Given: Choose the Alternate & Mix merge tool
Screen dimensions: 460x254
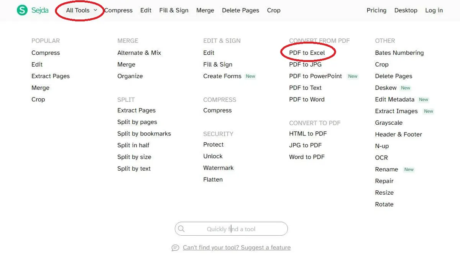Looking at the screenshot, I should 139,53.
